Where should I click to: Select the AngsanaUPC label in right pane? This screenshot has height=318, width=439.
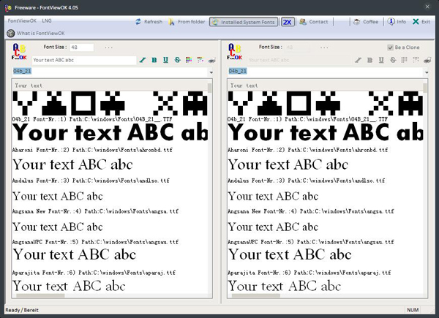(x=311, y=242)
